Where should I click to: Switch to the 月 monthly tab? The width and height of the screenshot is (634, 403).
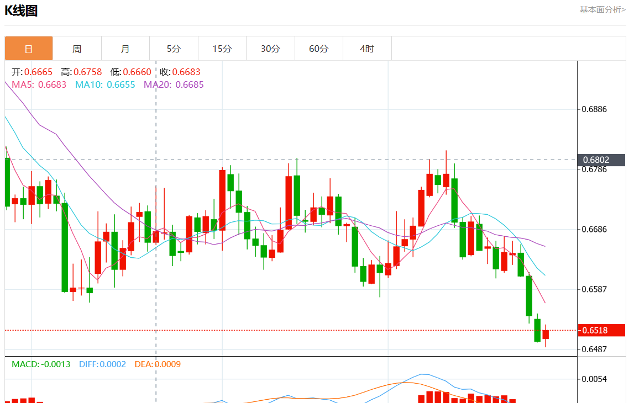125,49
